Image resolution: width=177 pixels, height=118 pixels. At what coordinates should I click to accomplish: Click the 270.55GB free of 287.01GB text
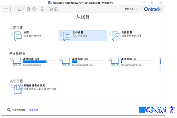click(x=131, y=65)
